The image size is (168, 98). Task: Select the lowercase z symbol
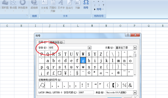point(101,67)
